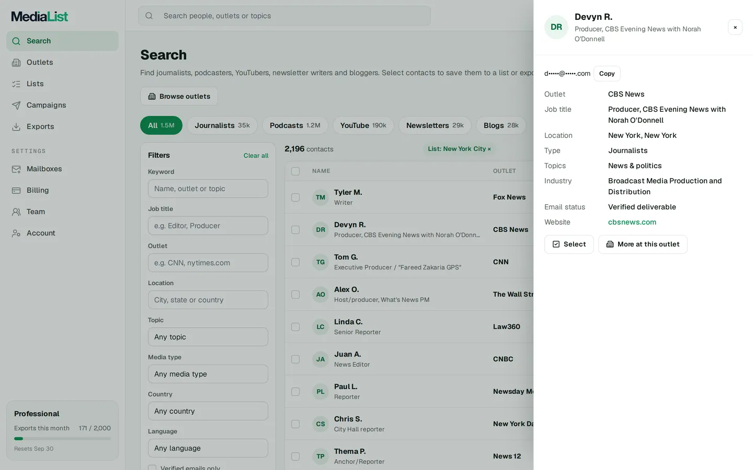Open Account settings icon
The height and width of the screenshot is (470, 753).
(x=17, y=233)
